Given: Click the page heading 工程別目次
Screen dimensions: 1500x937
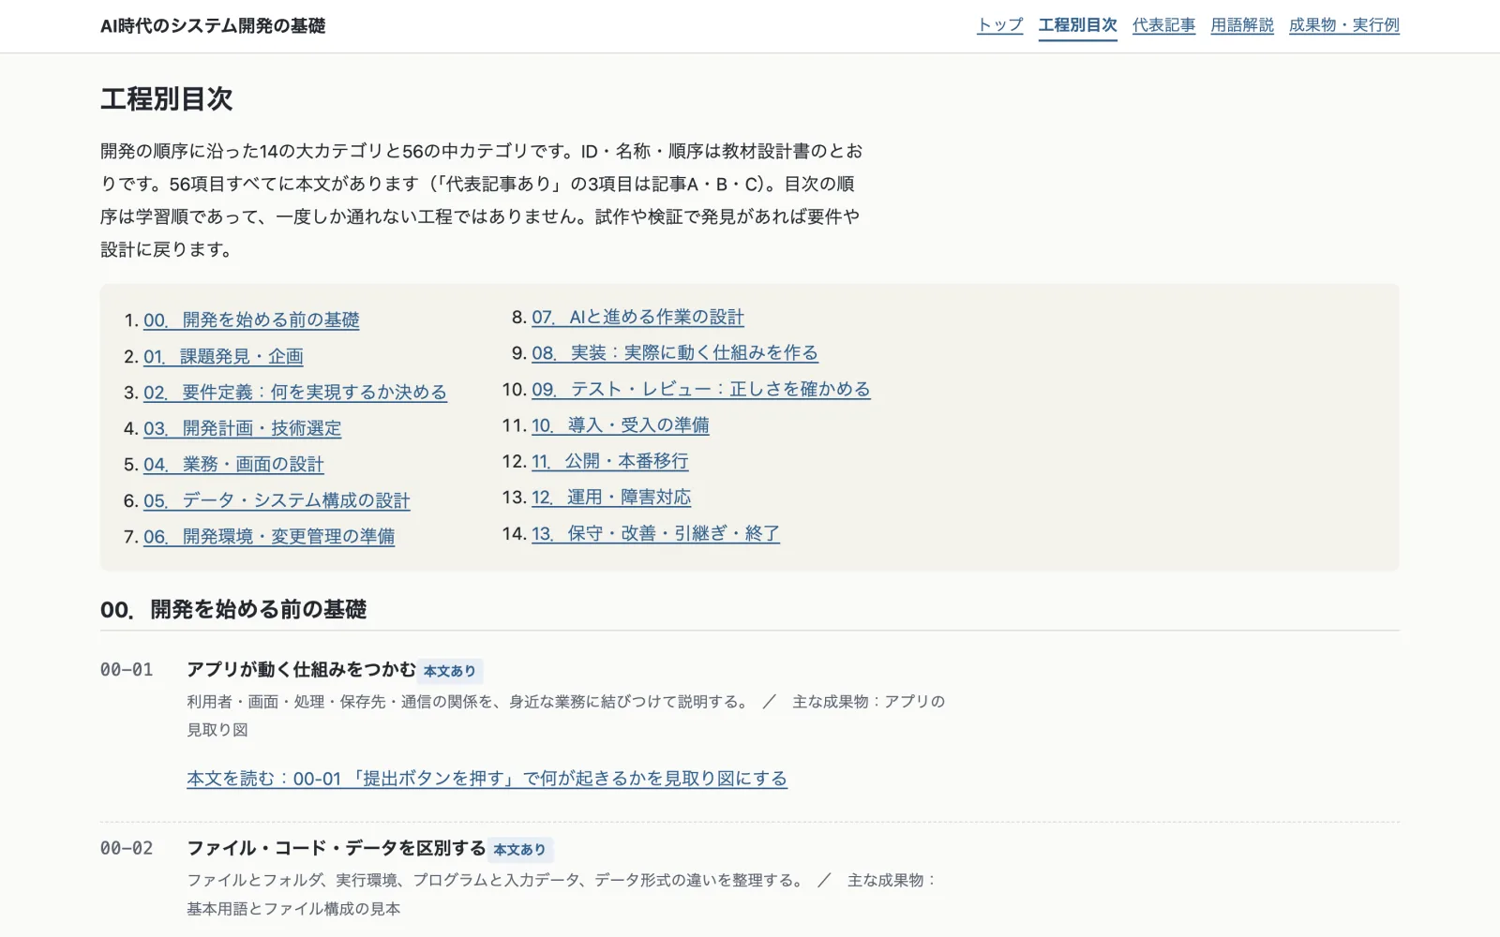Looking at the screenshot, I should coord(167,99).
